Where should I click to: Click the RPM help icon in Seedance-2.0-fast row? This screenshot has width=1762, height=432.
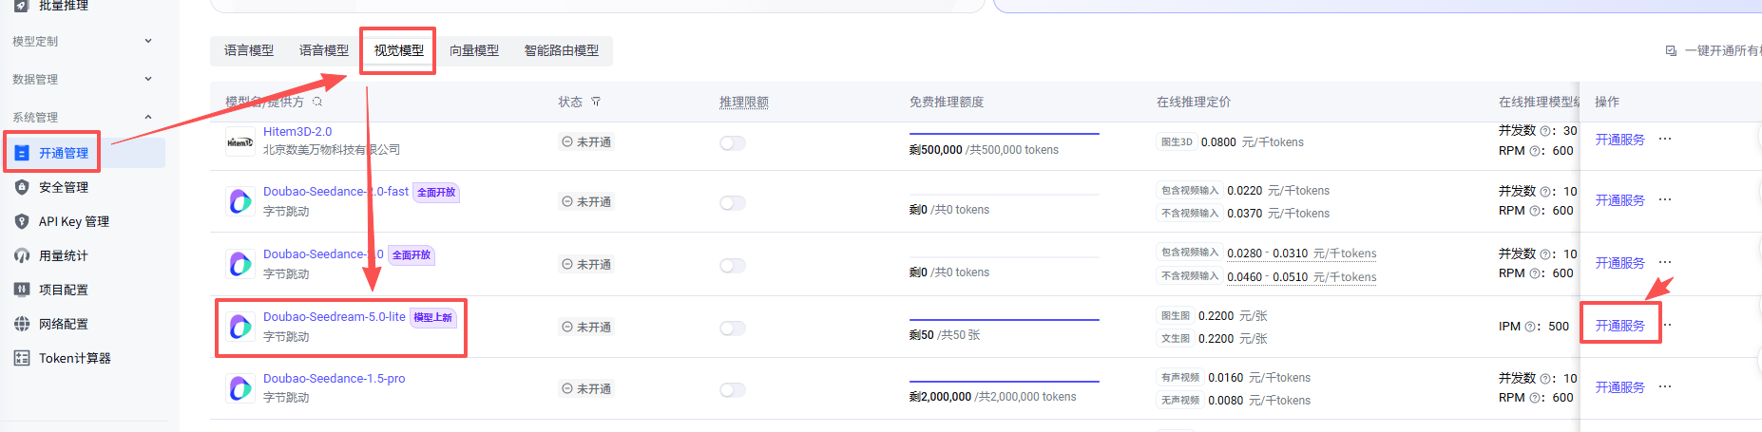coord(1535,211)
